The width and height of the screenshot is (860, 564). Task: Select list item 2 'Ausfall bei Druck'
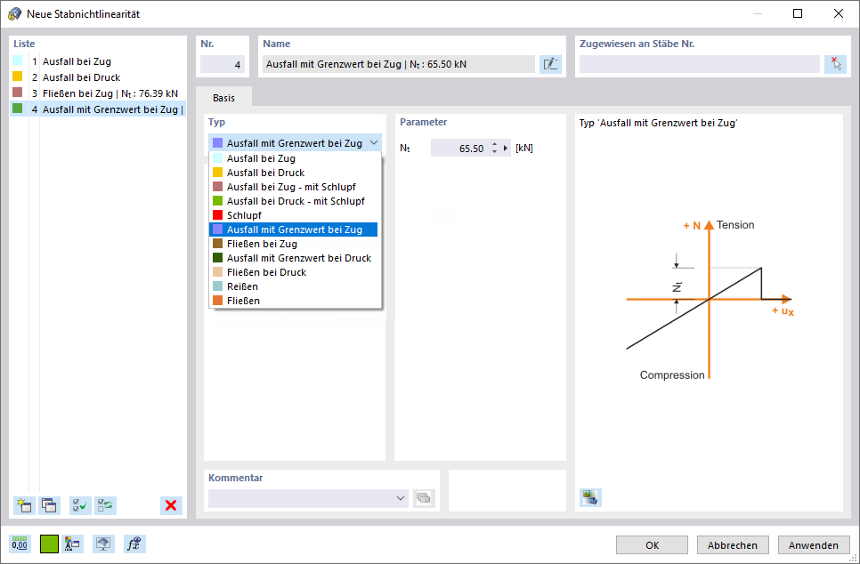99,77
